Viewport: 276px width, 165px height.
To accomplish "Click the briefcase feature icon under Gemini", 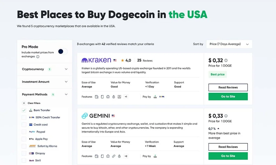I will click(x=108, y=156).
